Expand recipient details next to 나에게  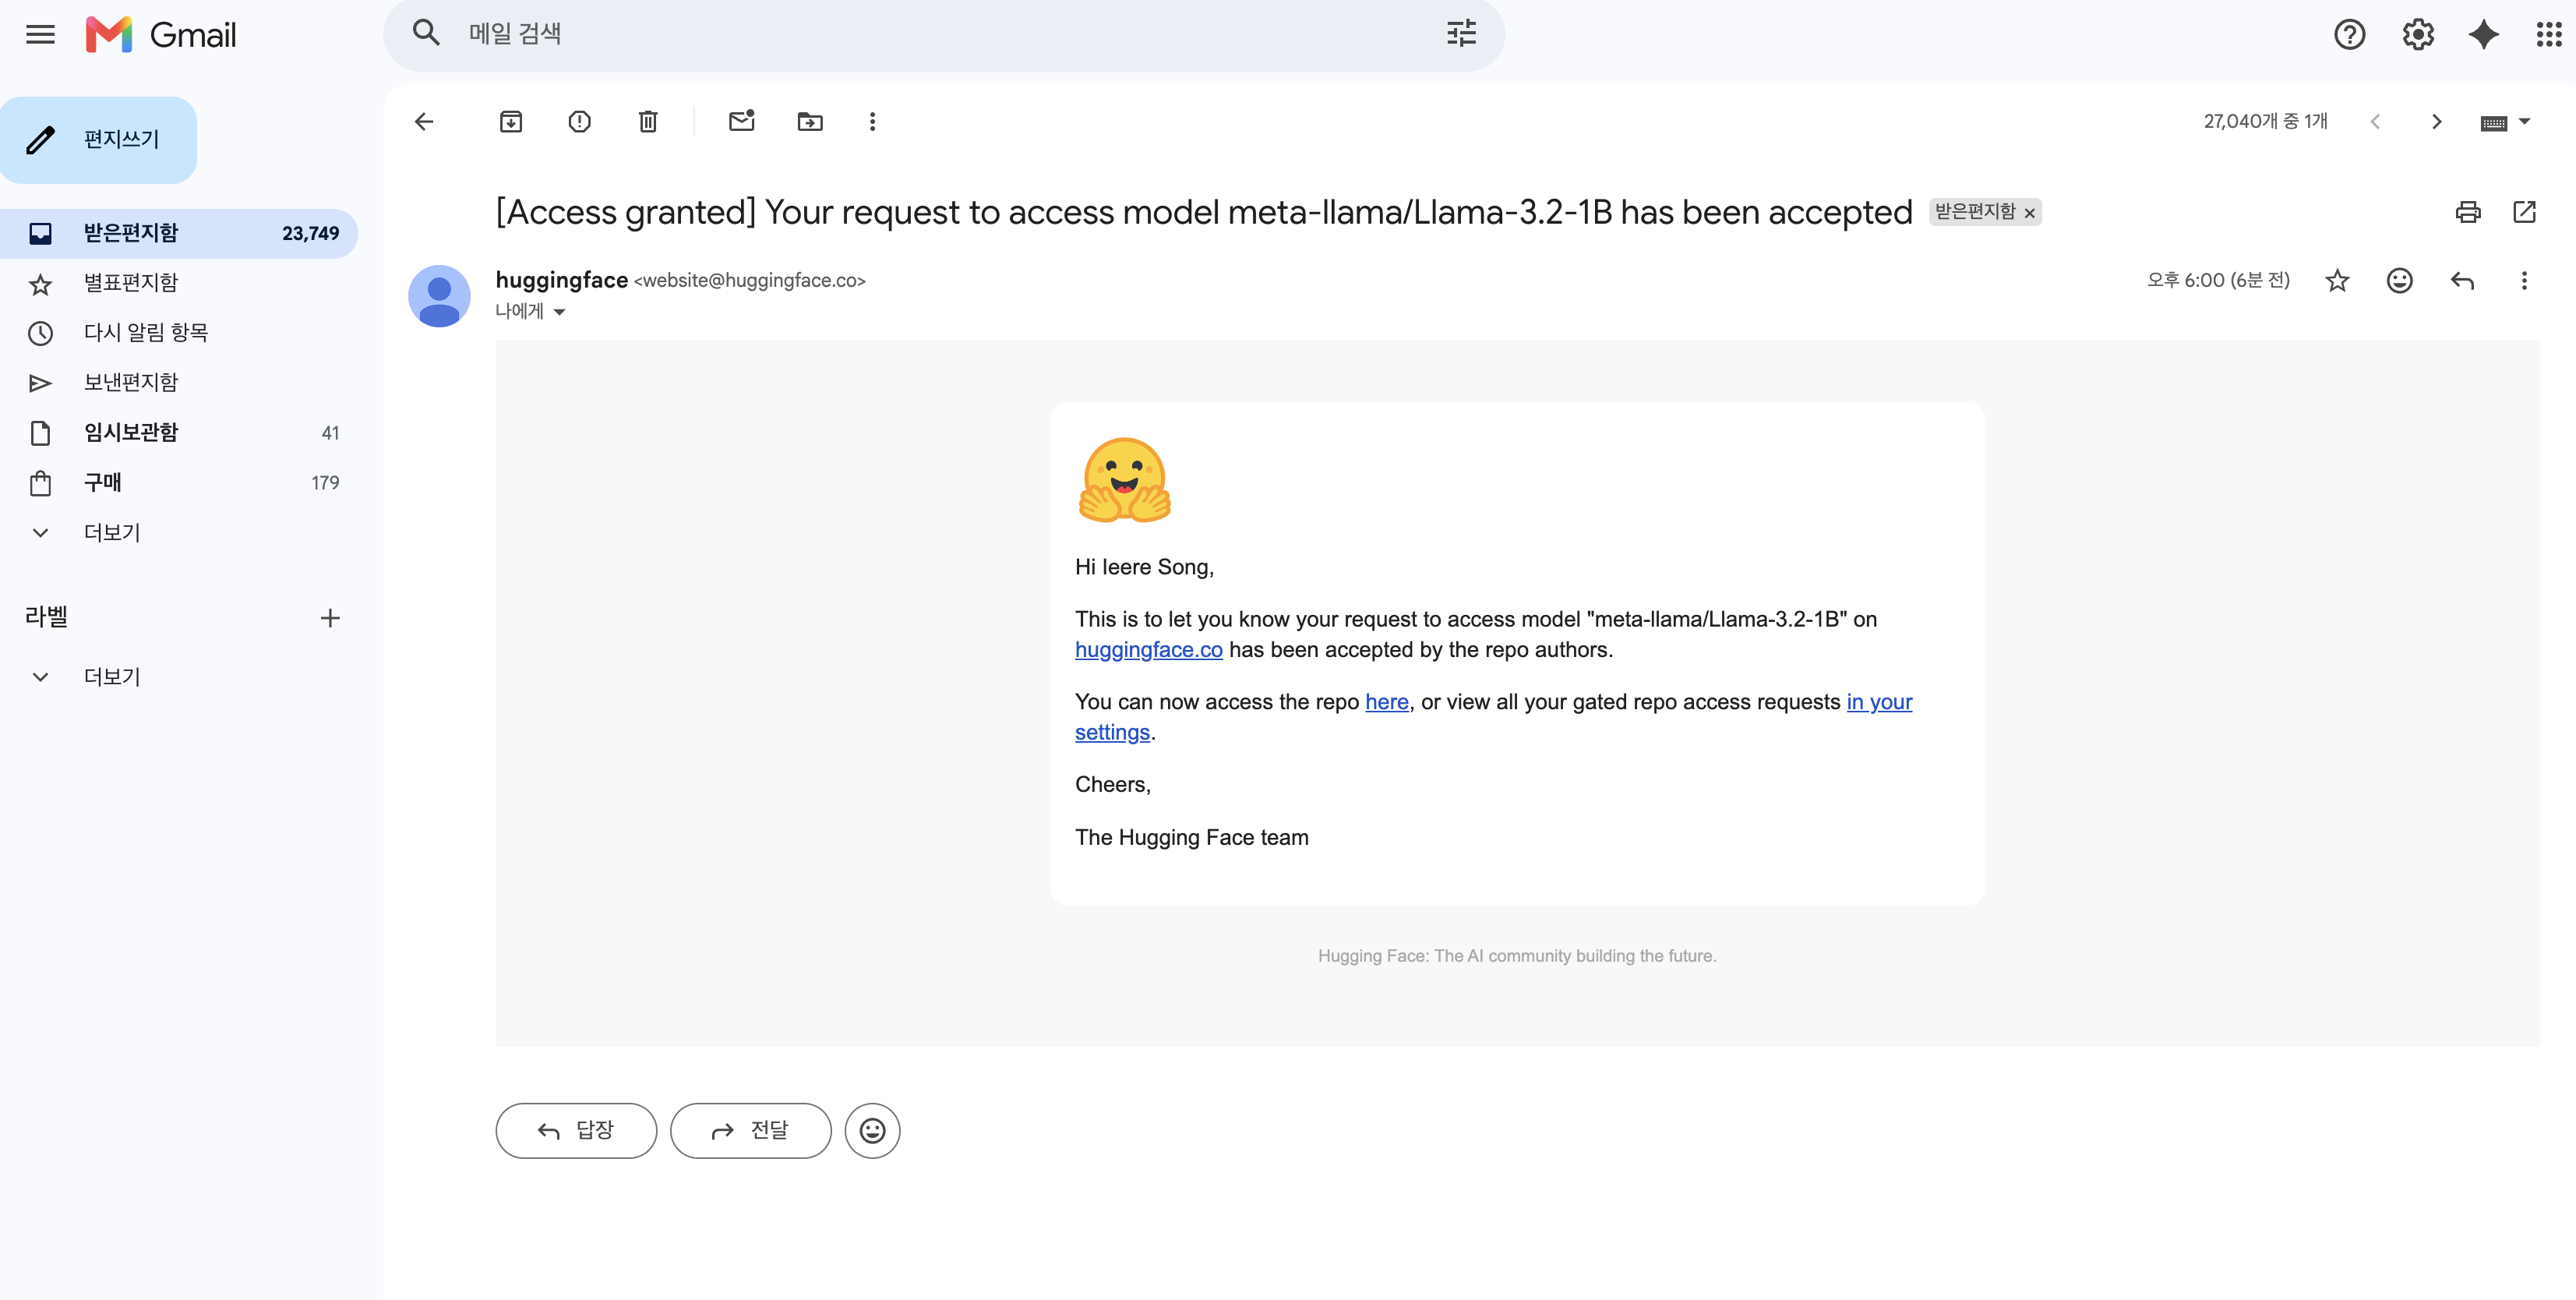coord(560,312)
